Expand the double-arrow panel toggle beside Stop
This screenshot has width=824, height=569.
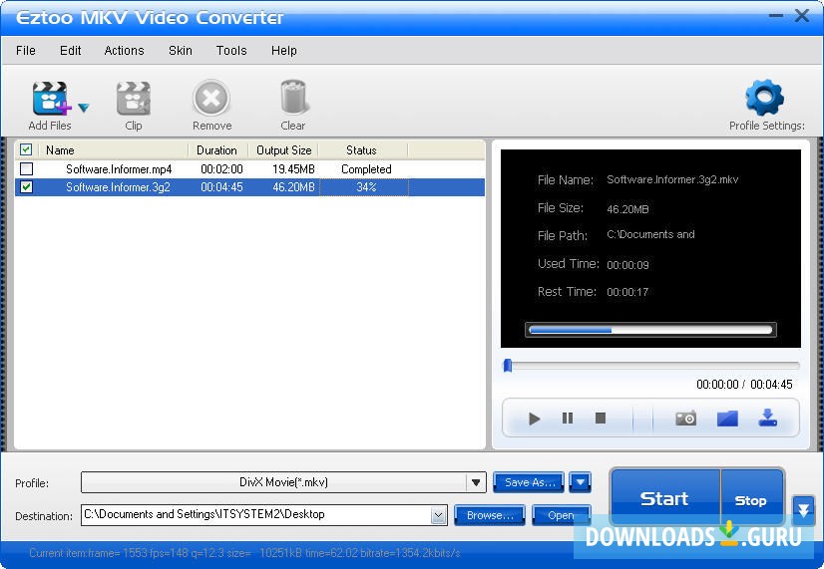click(x=803, y=509)
